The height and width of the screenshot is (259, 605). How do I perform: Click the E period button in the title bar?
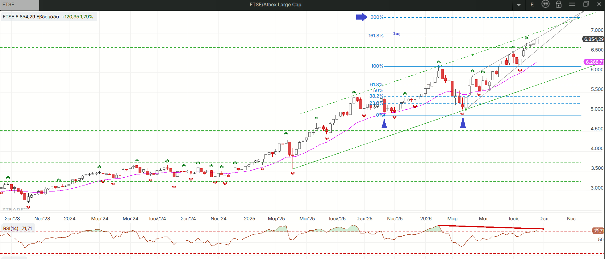click(x=532, y=4)
